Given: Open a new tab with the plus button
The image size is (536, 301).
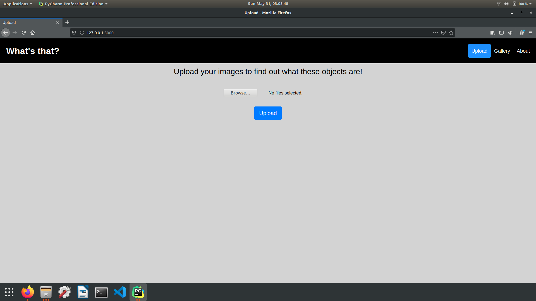Looking at the screenshot, I should pyautogui.click(x=67, y=22).
